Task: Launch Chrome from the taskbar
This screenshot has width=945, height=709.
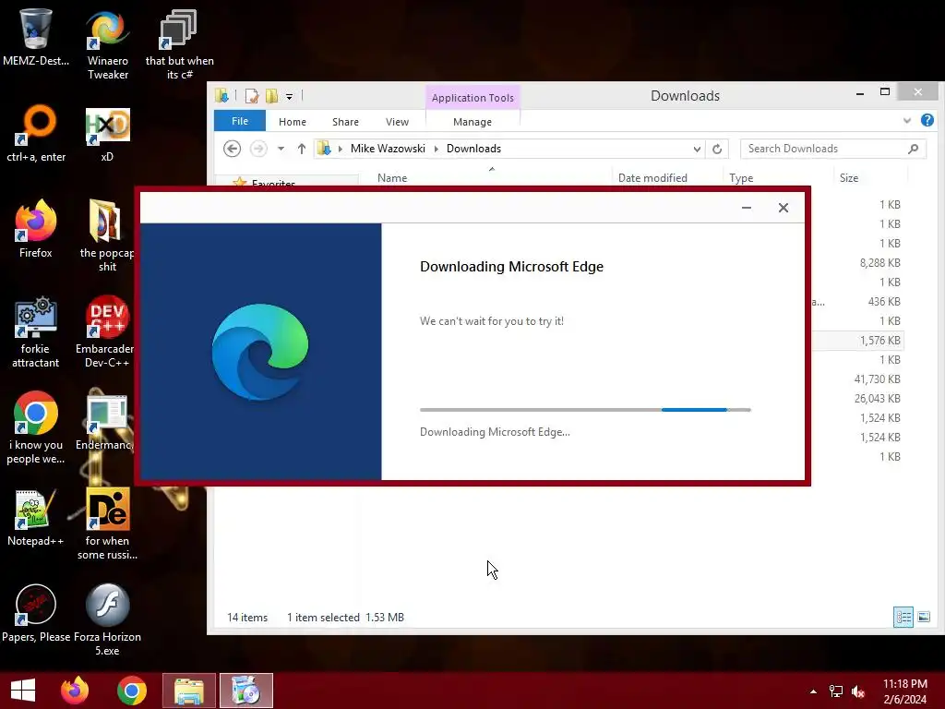Action: click(131, 691)
